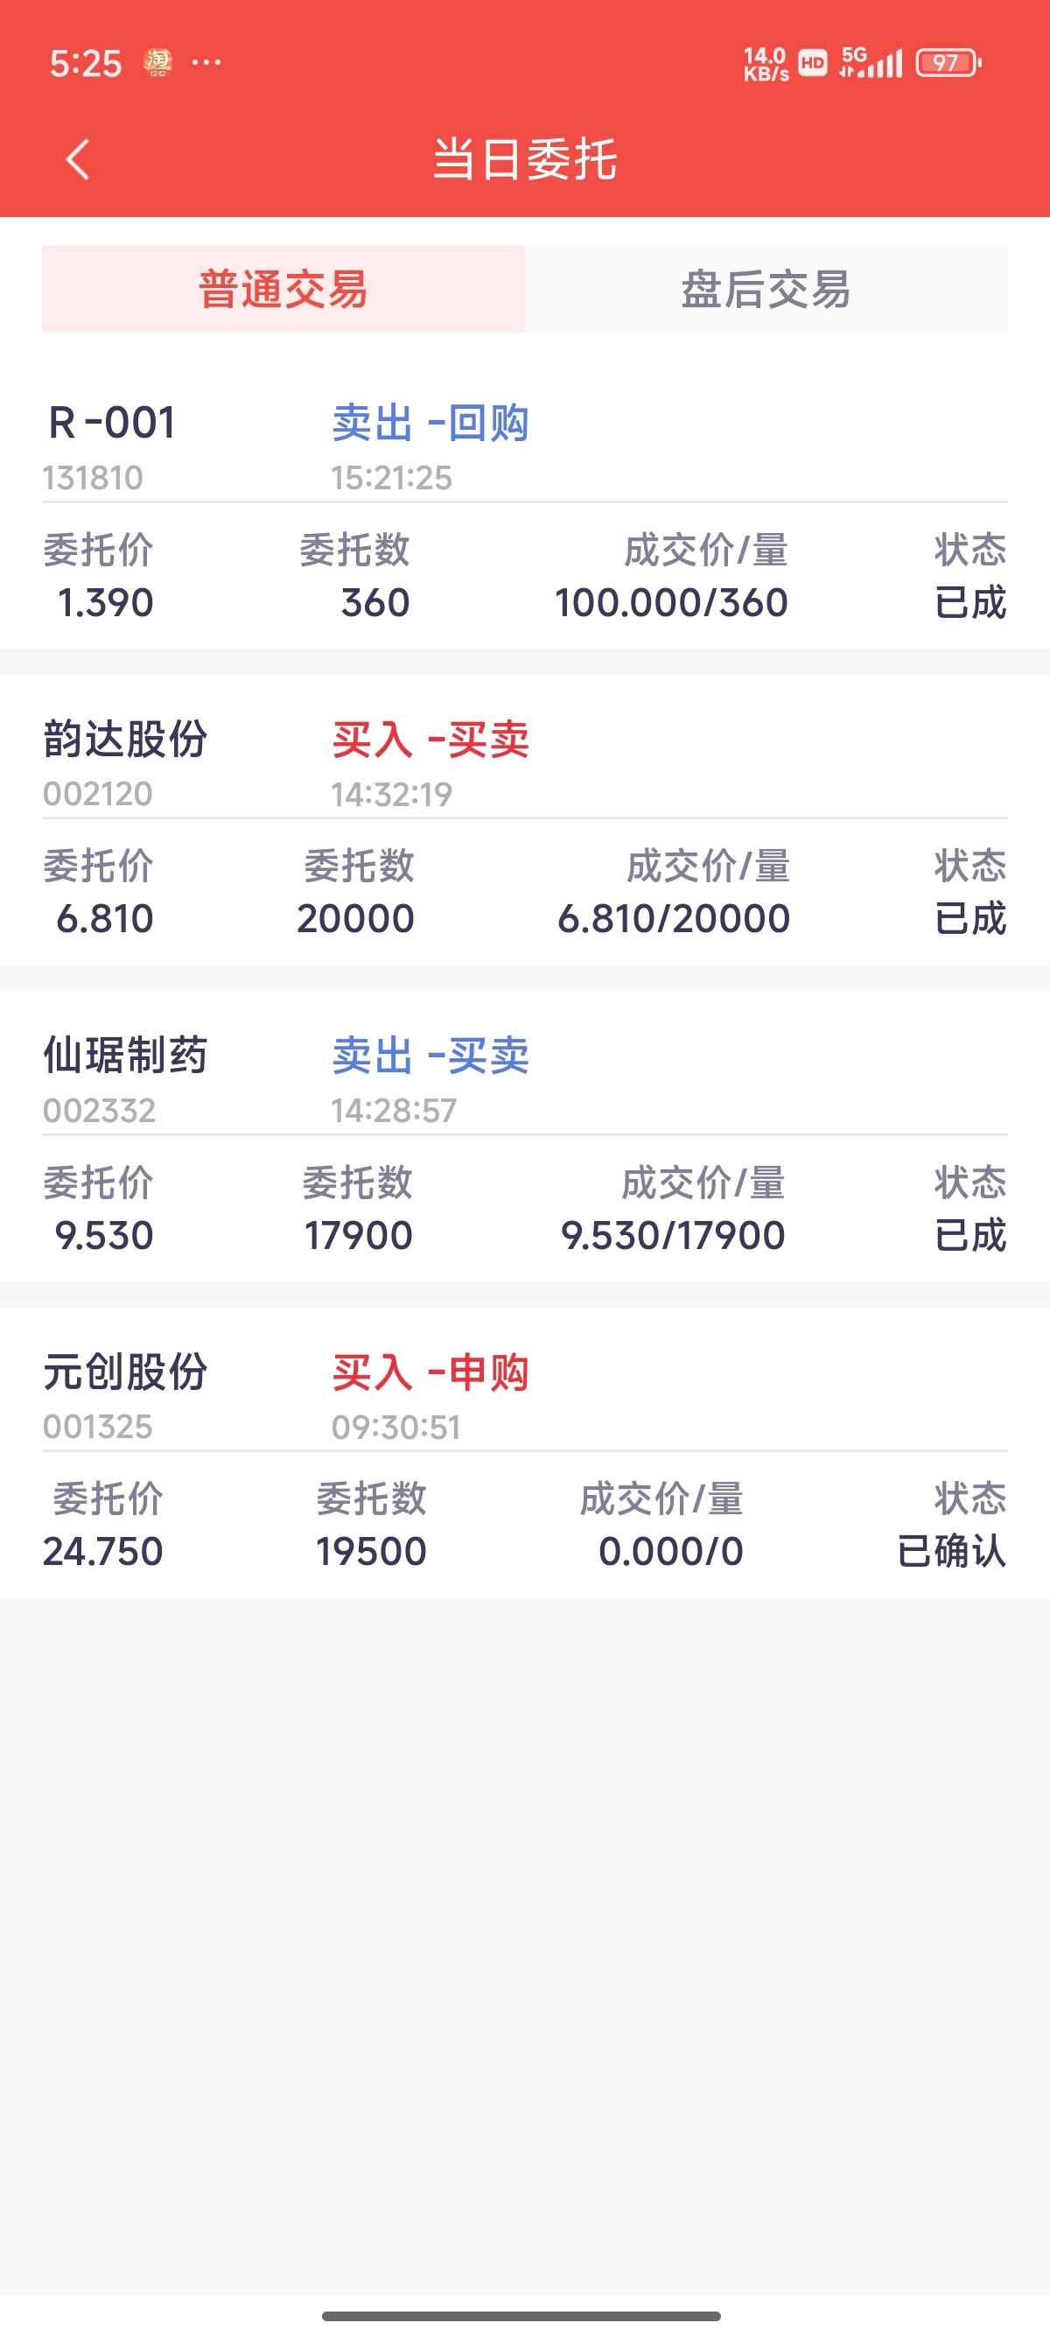Open the R-001 order entry
Viewport: 1050px width, 2337px height.
click(111, 423)
